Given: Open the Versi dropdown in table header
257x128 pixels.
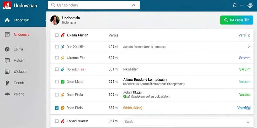Looking at the screenshot, I should click(x=244, y=35).
